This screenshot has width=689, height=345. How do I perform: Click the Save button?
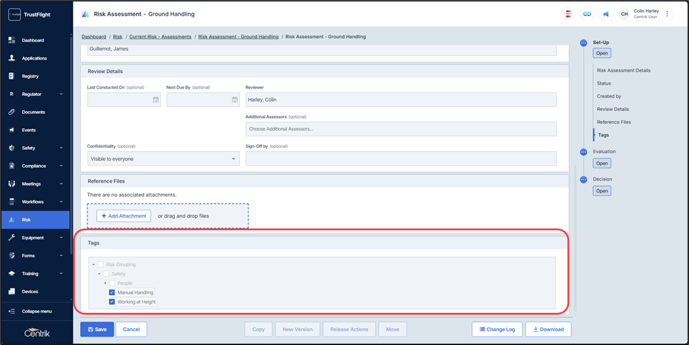97,329
